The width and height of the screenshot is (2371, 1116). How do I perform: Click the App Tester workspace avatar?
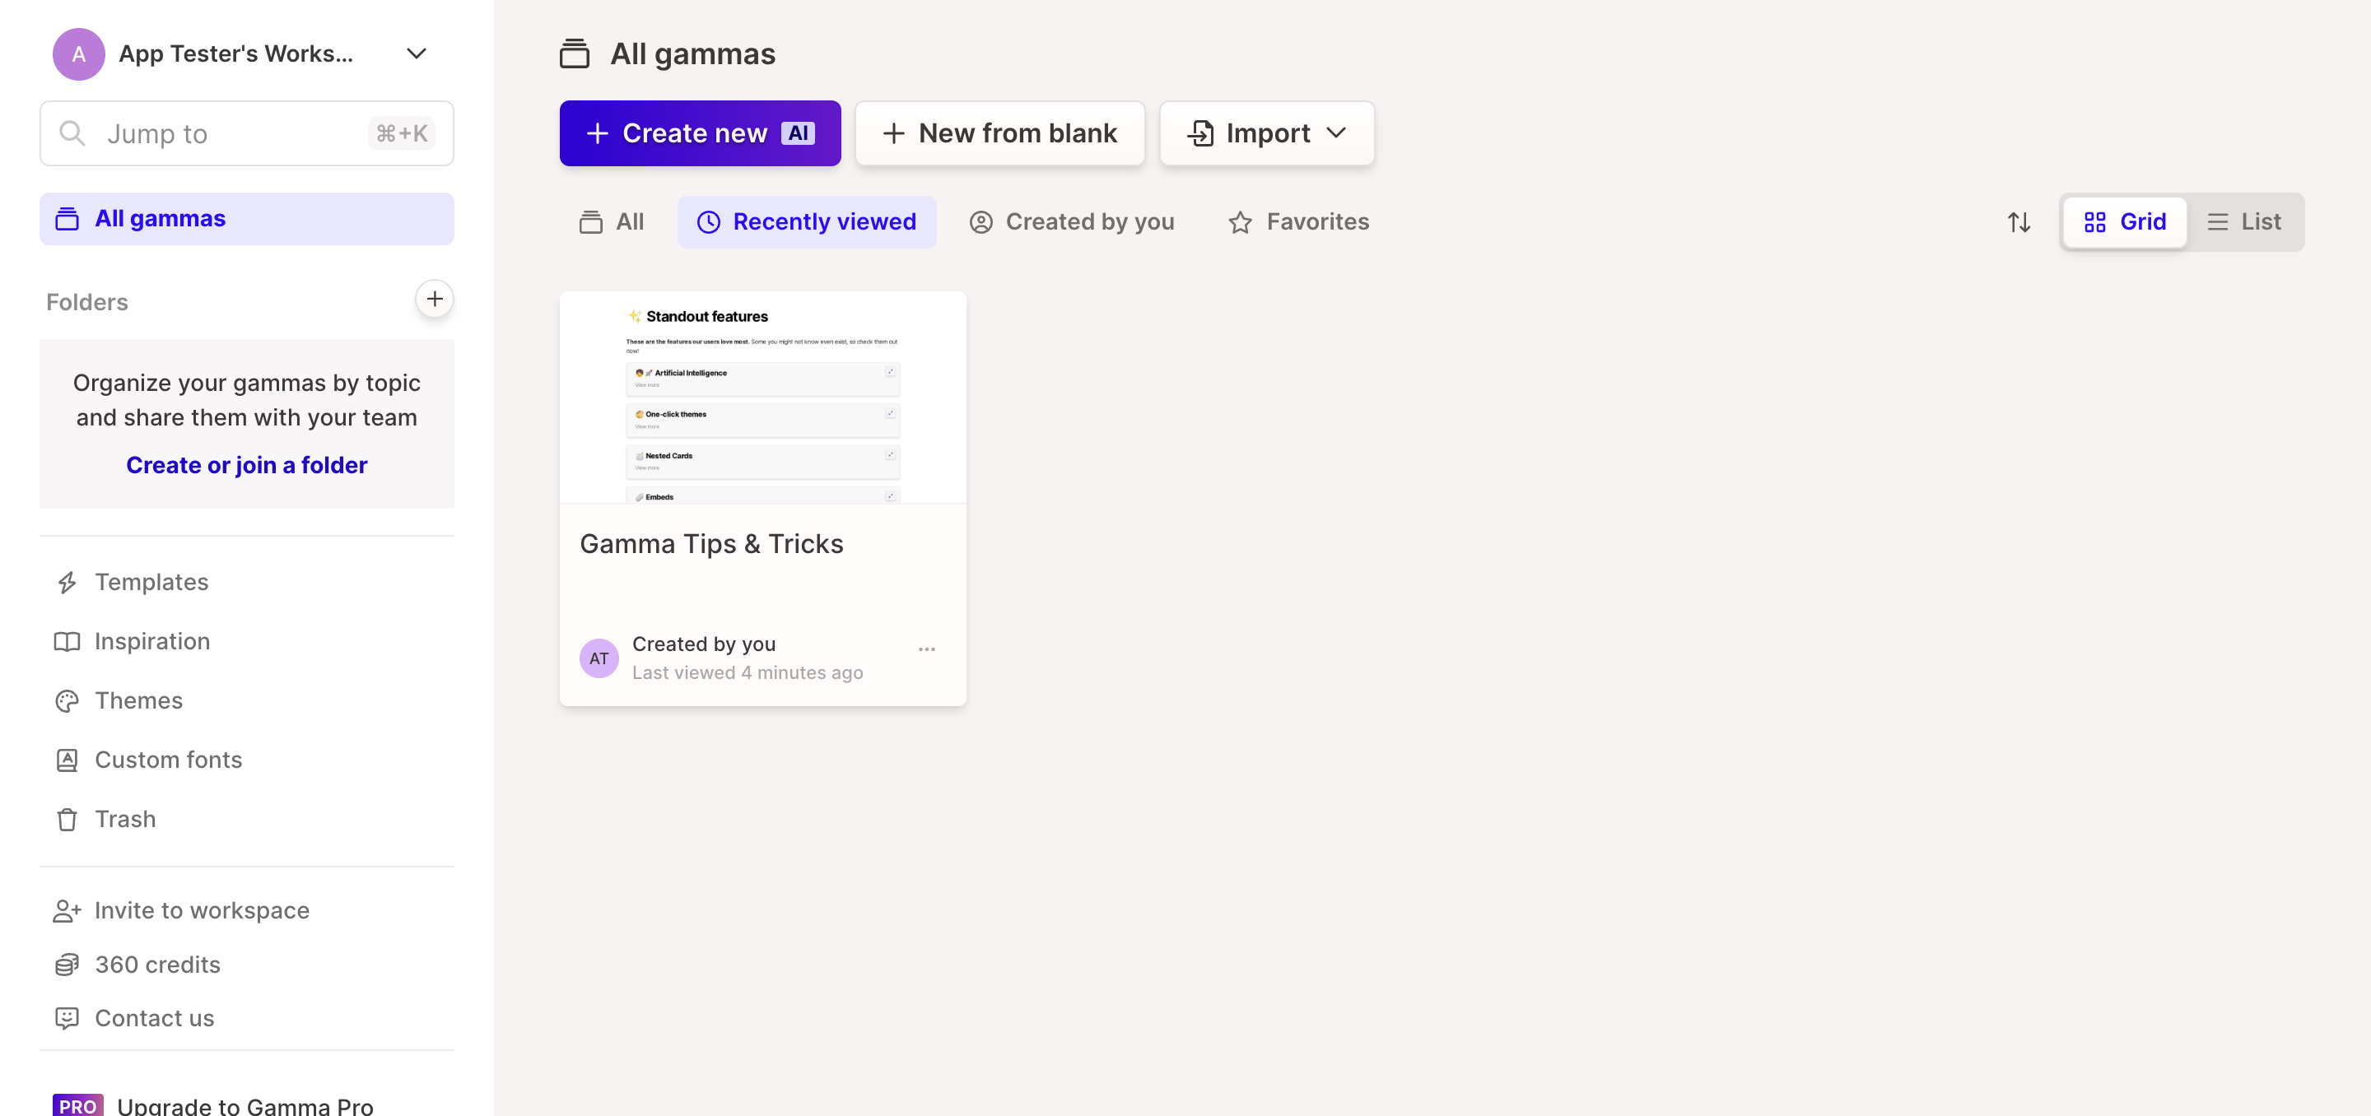click(x=79, y=54)
